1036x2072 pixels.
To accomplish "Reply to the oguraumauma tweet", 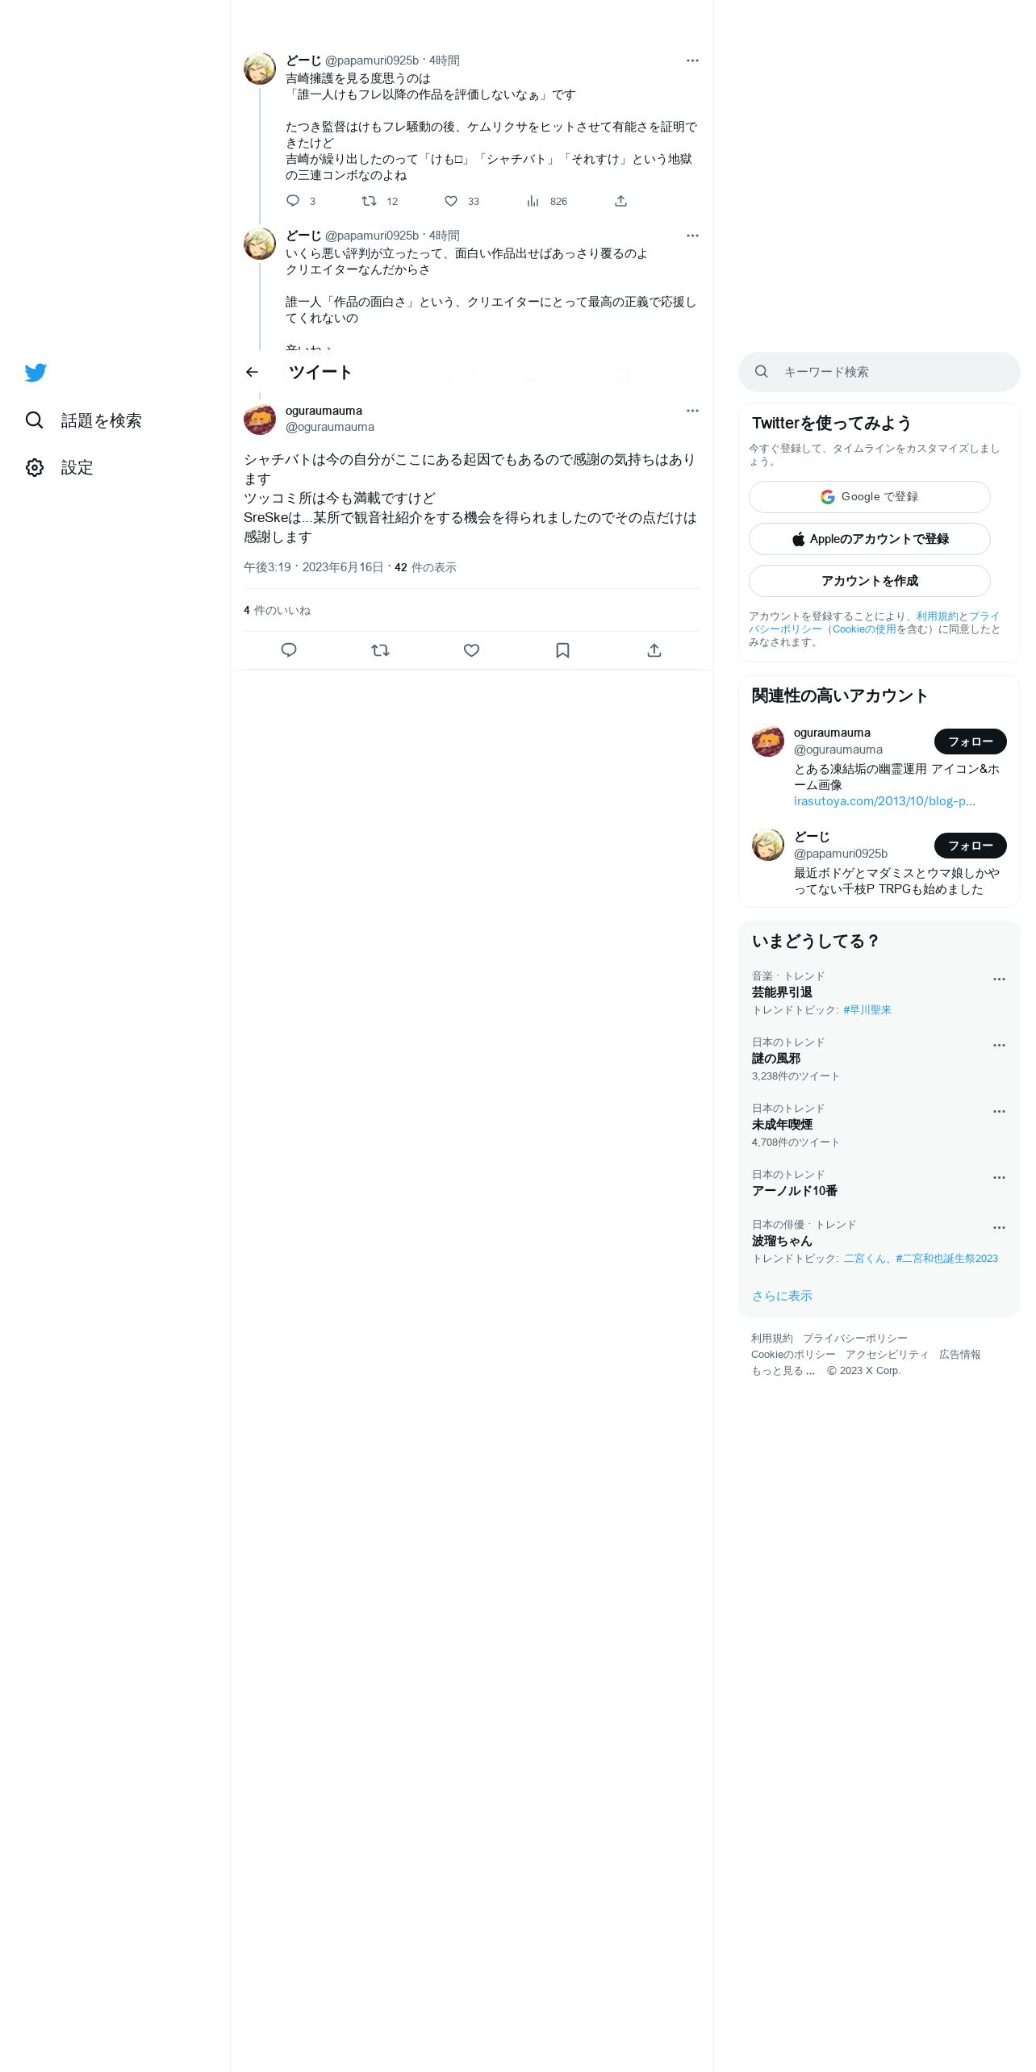I will [289, 650].
